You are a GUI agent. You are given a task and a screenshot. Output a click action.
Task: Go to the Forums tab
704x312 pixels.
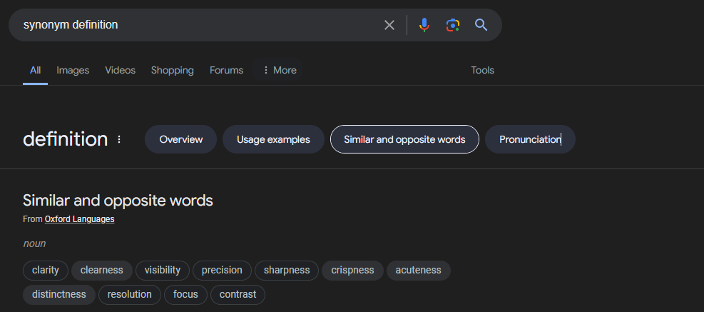tap(226, 70)
